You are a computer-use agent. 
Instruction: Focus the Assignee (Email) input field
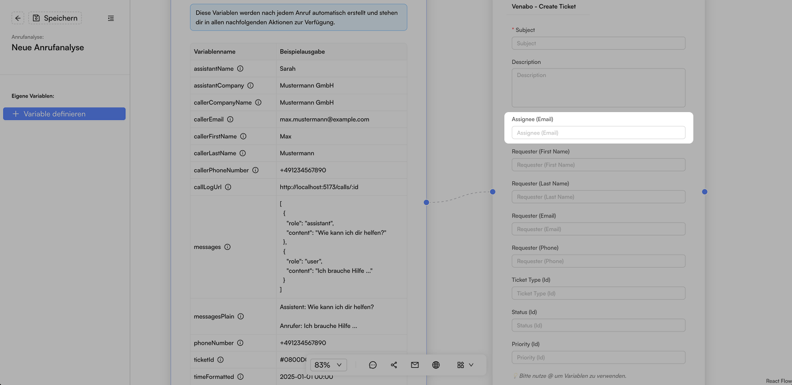(x=598, y=133)
